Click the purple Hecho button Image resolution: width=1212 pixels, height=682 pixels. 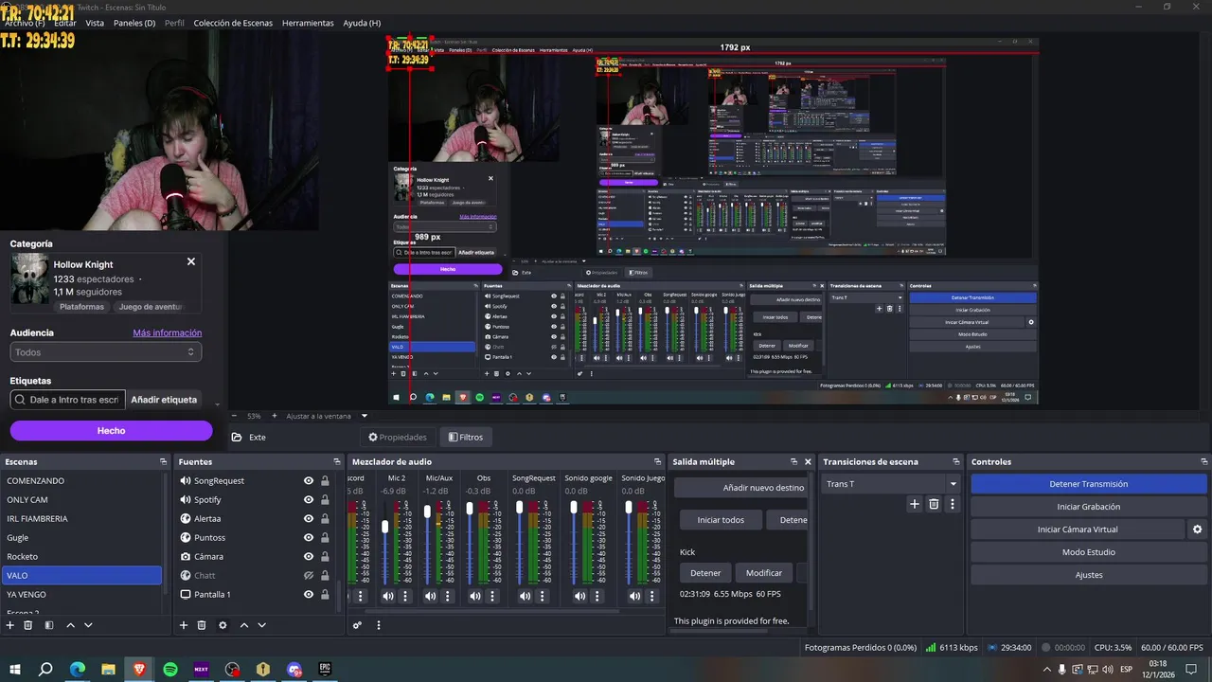tap(111, 430)
